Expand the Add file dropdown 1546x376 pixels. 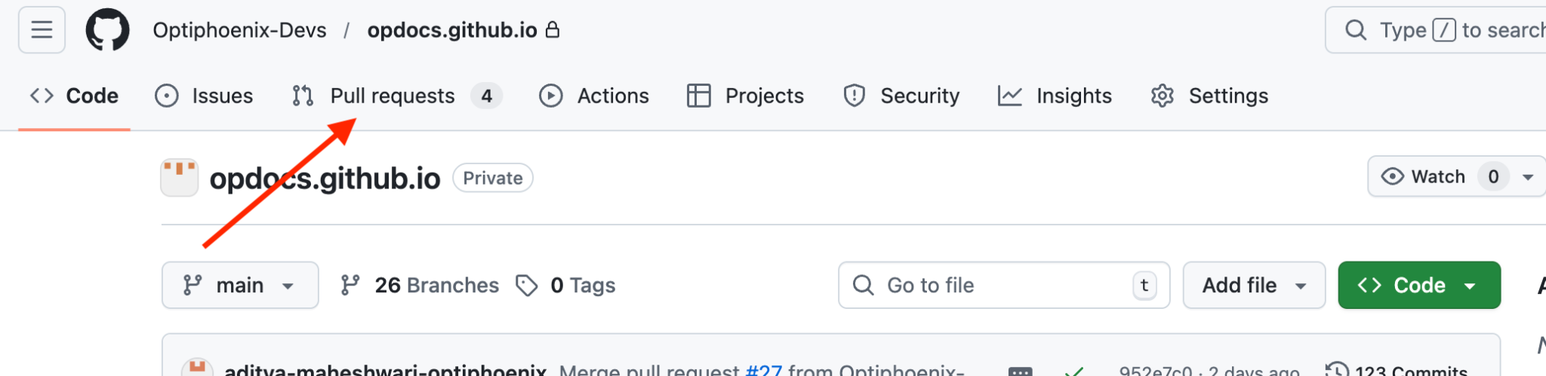1254,286
